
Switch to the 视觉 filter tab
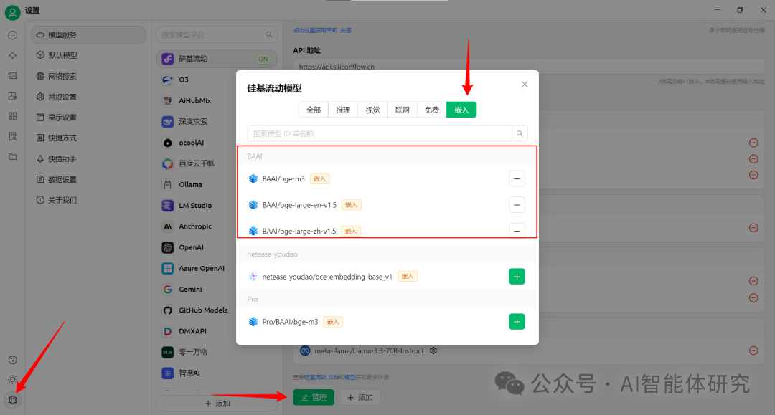click(x=372, y=110)
